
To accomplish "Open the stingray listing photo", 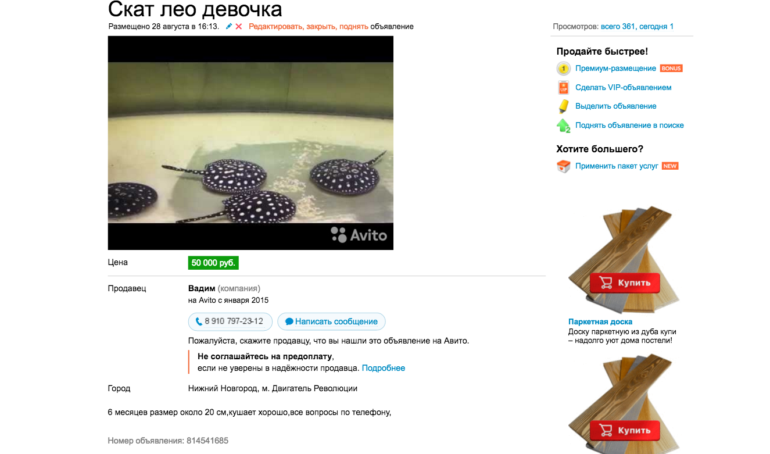I will [x=250, y=143].
